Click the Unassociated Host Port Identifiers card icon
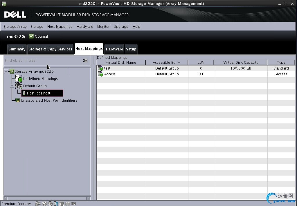 coord(18,100)
